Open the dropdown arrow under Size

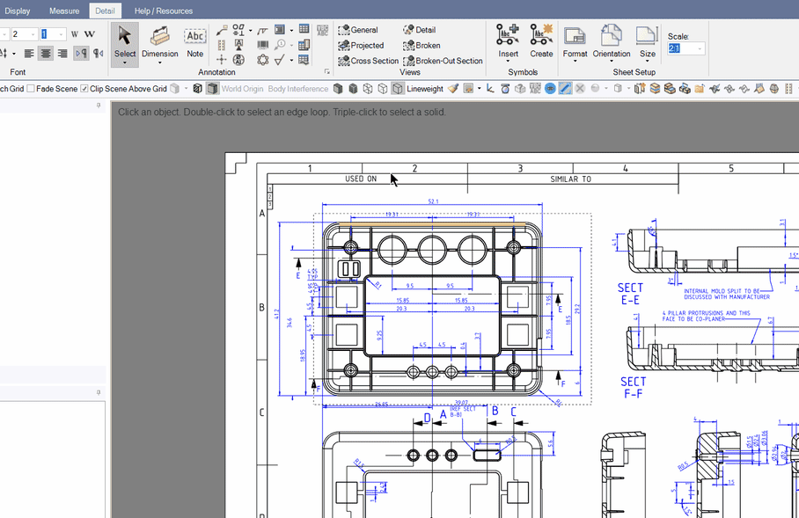point(647,62)
